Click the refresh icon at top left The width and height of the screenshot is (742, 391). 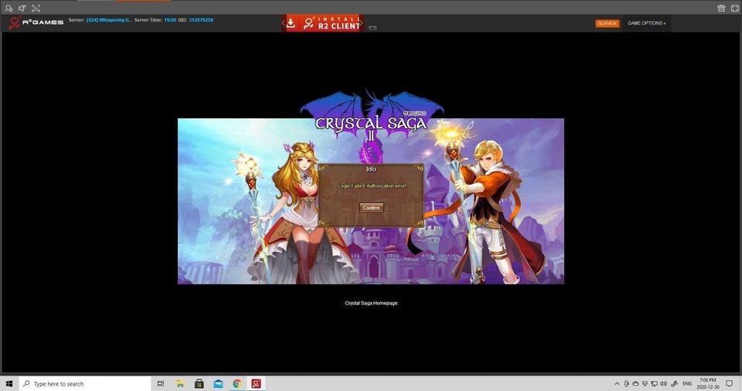pos(9,8)
